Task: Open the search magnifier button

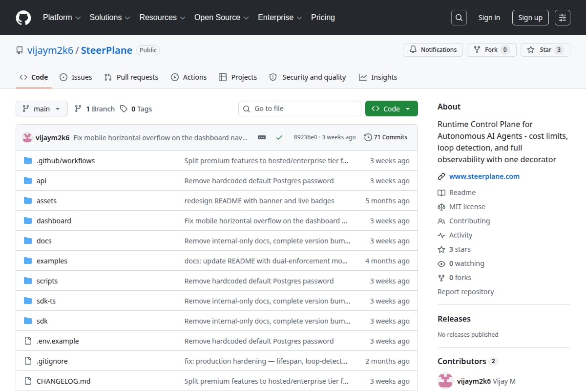Action: [459, 18]
